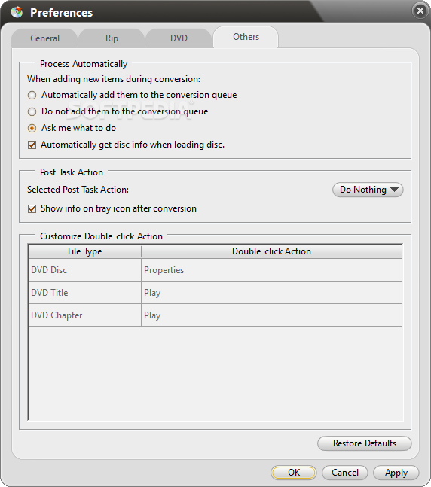Click the Apply button
Screen dimensions: 431x487
coord(396,473)
